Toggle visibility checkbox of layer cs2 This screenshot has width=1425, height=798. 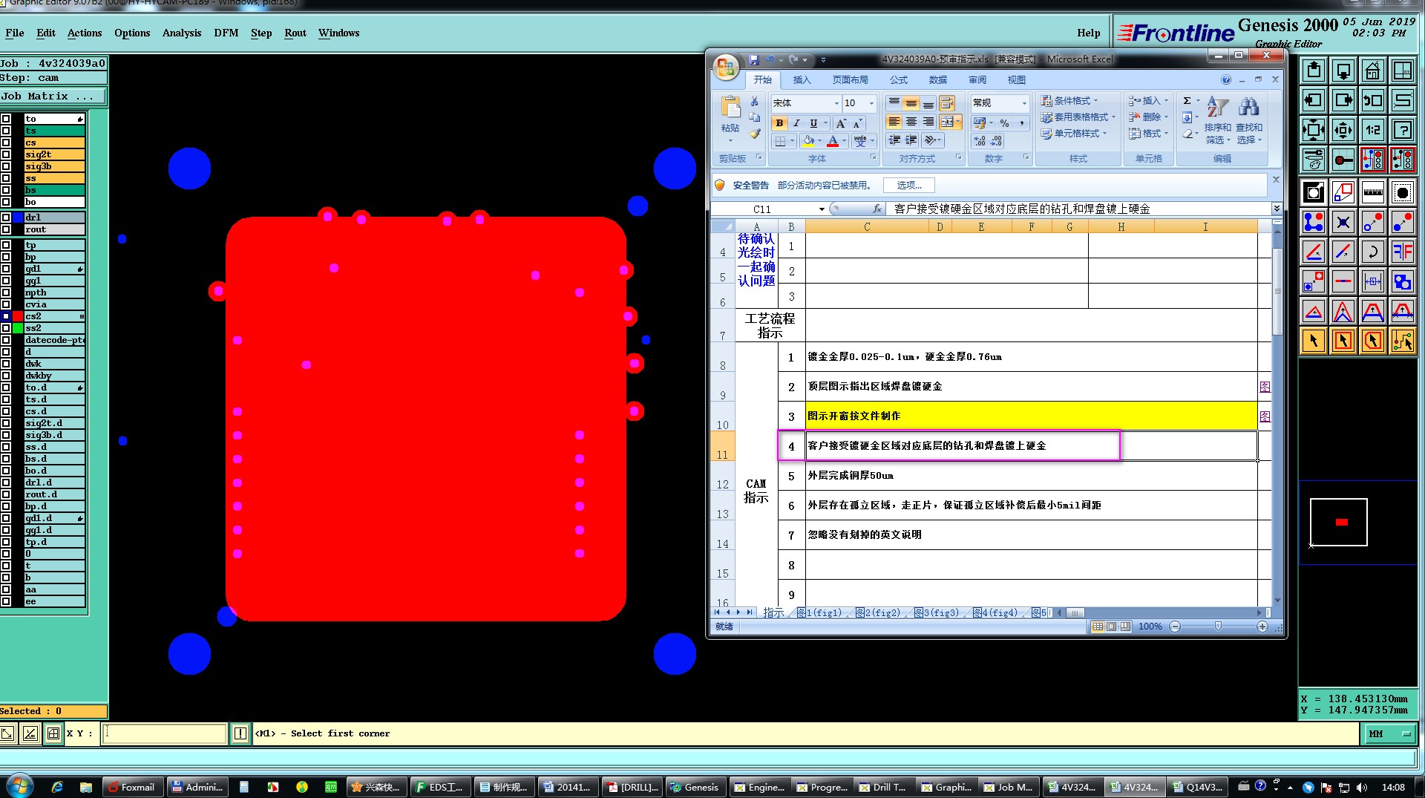tap(6, 316)
